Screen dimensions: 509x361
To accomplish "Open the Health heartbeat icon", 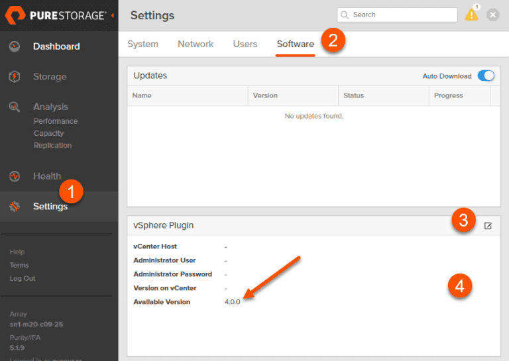I will coord(15,176).
